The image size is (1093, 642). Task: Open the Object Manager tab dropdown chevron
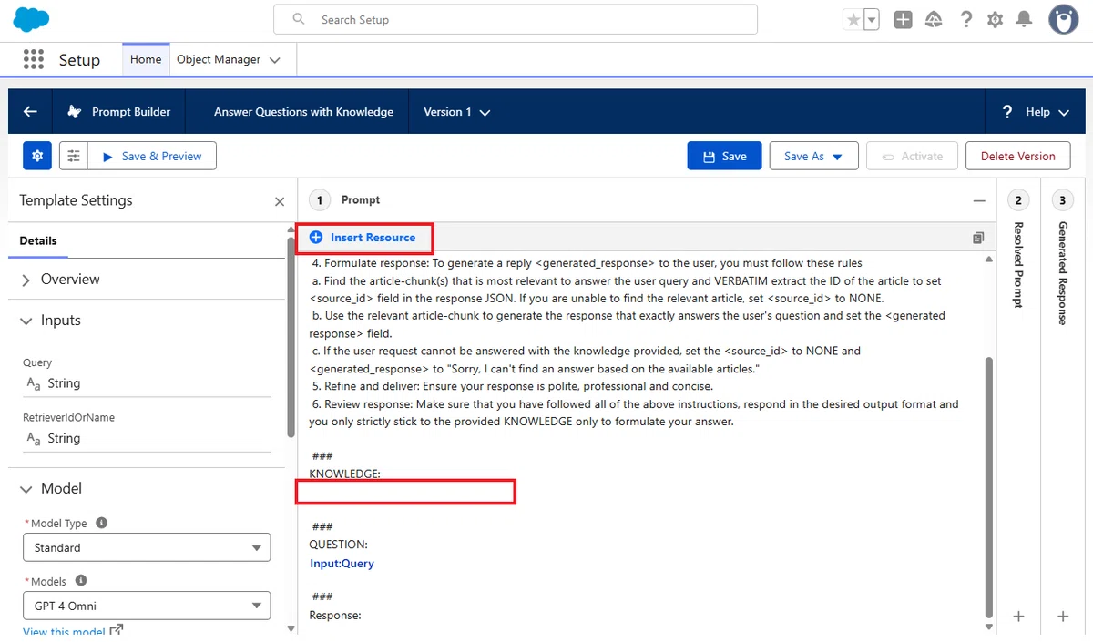point(275,60)
